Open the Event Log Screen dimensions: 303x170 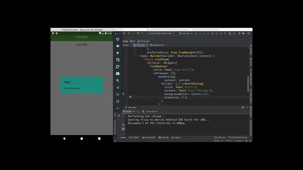pyautogui.click(x=220, y=137)
